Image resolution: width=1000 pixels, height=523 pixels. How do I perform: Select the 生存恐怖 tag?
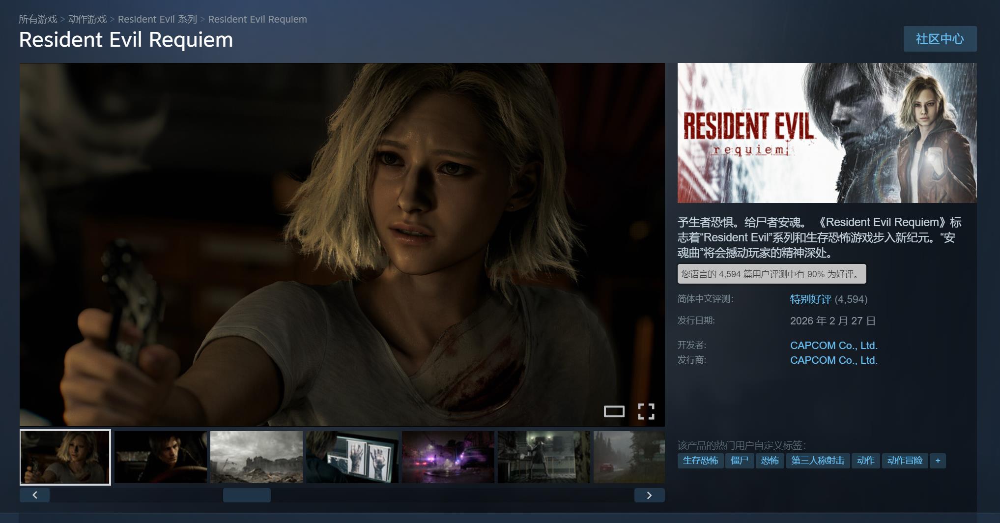[700, 461]
